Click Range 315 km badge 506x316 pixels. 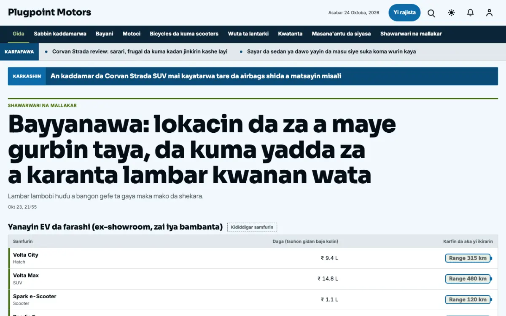[468, 258]
